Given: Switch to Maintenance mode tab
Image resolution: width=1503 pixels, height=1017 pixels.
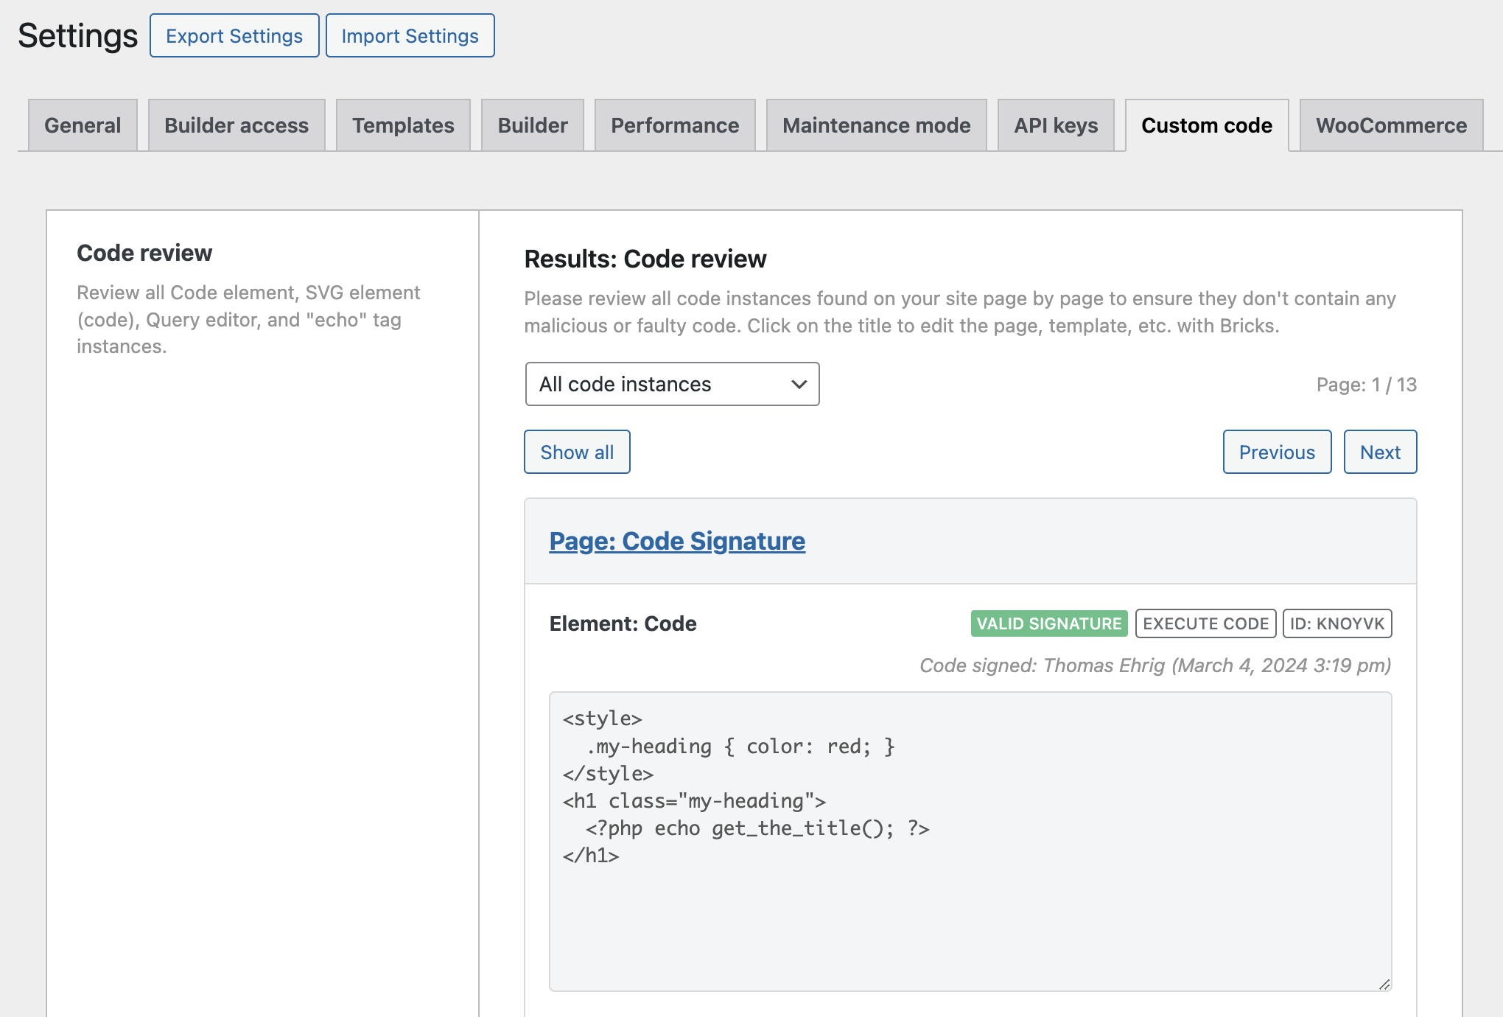Looking at the screenshot, I should (x=876, y=125).
